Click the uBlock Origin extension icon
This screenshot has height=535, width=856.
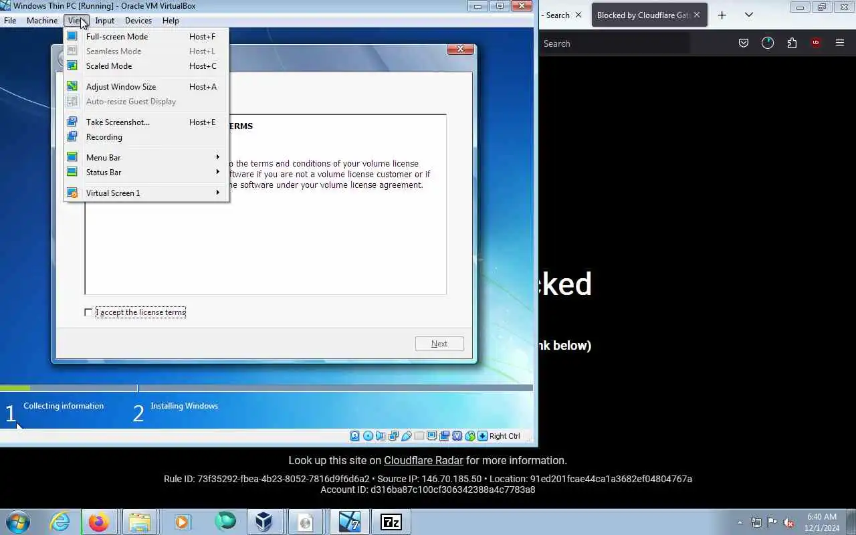pos(815,43)
